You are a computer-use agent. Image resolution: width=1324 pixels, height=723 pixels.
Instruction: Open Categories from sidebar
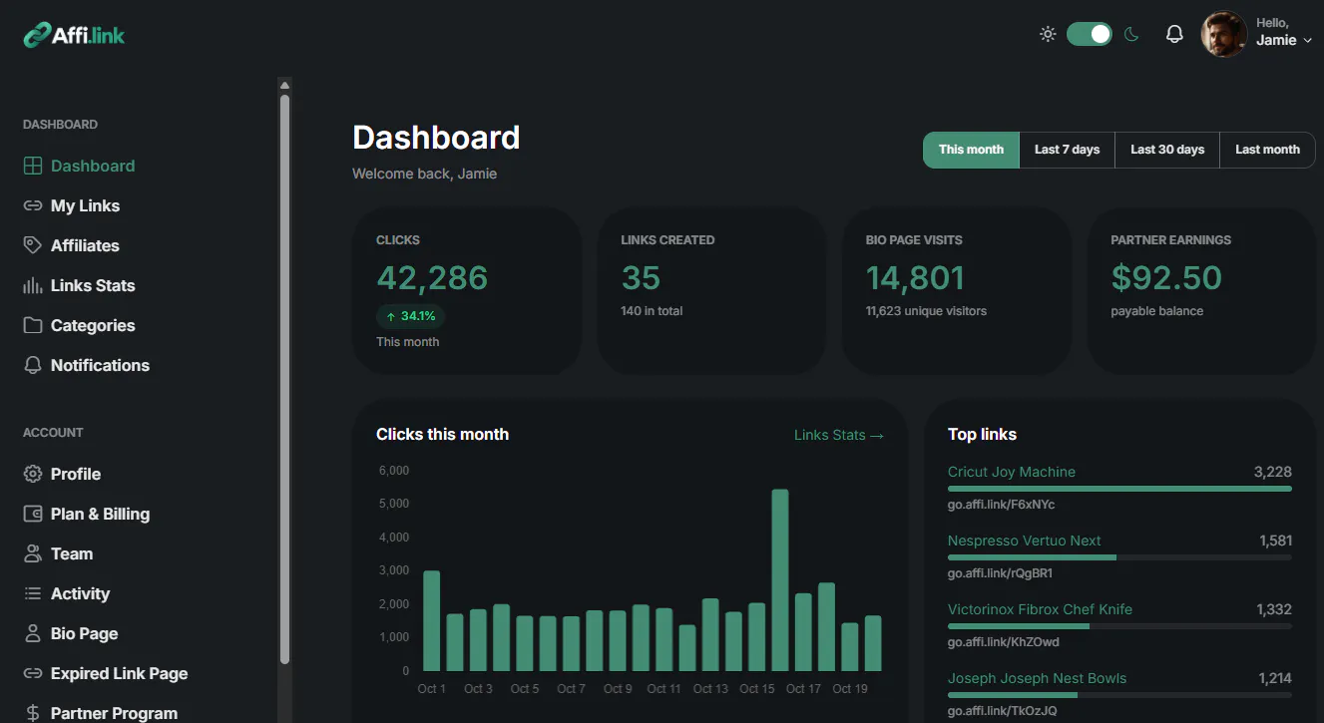(x=93, y=325)
